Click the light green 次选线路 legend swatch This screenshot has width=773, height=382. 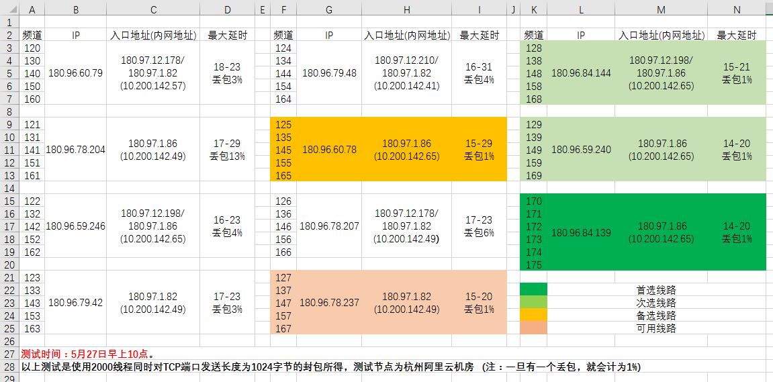point(534,303)
